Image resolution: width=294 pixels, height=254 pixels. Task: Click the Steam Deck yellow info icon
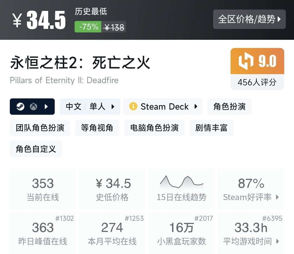pyautogui.click(x=133, y=107)
